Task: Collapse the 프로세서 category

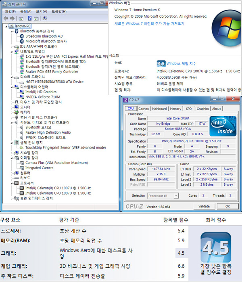Action: [x=12, y=183]
